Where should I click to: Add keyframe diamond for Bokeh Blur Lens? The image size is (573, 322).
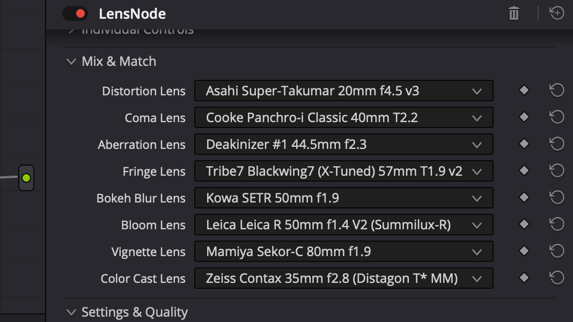(x=524, y=198)
